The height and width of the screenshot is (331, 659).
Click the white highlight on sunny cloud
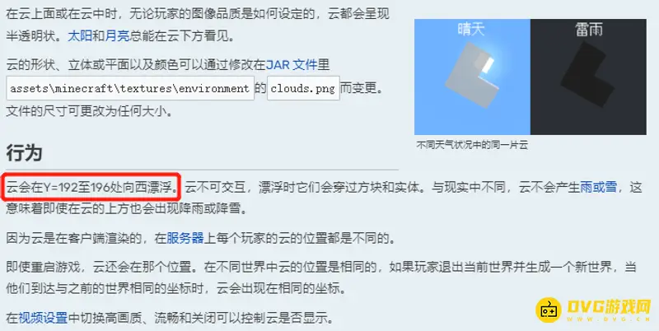tap(487, 65)
